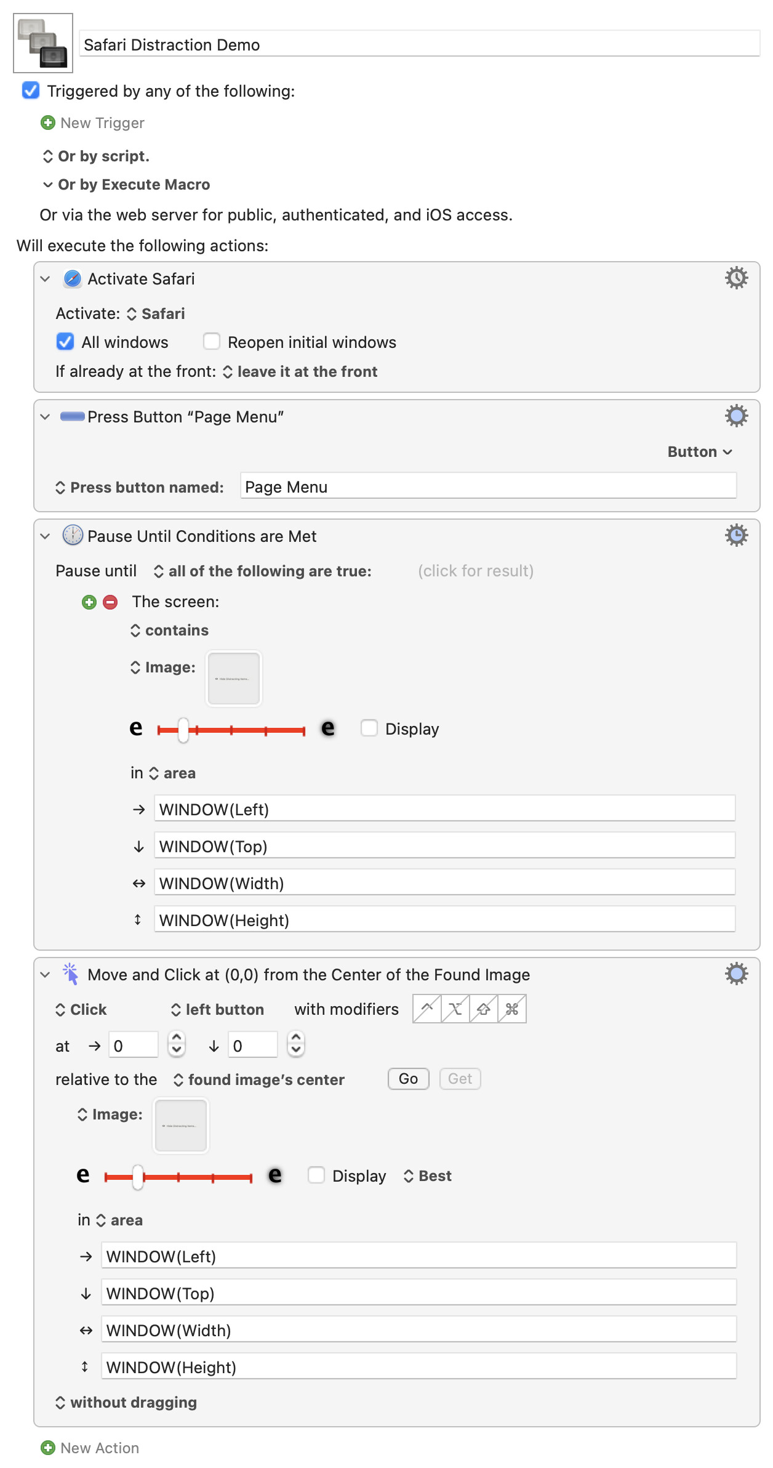Enable Display checkbox in Pause Until action
The height and width of the screenshot is (1468, 773).
coord(369,728)
